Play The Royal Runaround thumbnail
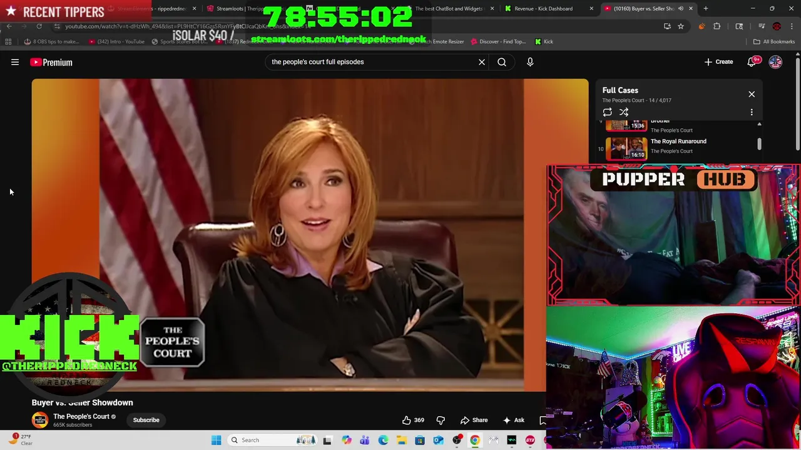Image resolution: width=801 pixels, height=450 pixels. [626, 149]
